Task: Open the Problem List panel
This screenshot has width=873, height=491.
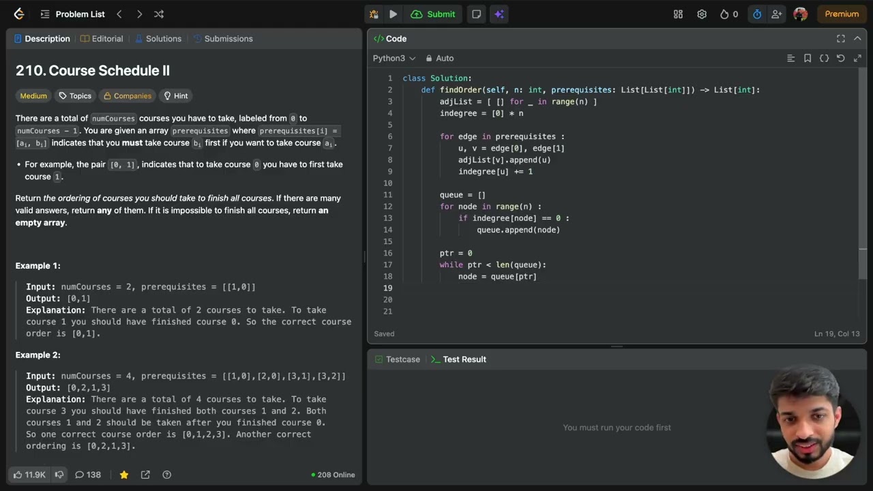Action: click(72, 14)
